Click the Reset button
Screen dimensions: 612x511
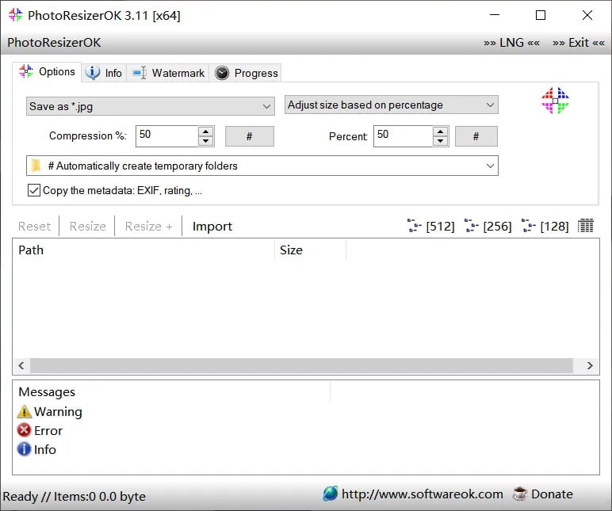click(x=34, y=227)
